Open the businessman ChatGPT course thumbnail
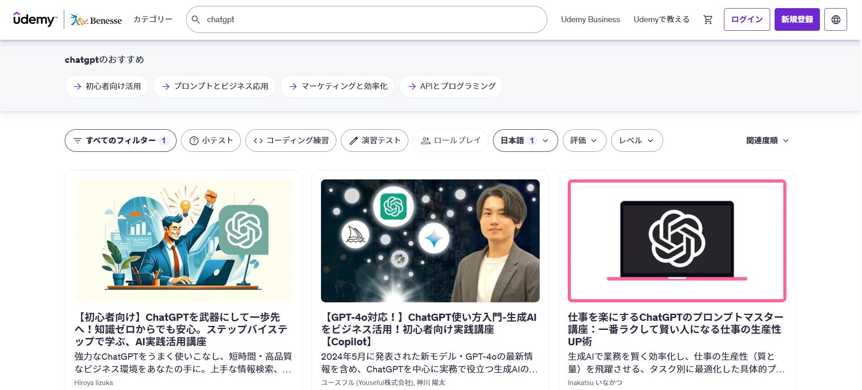The width and height of the screenshot is (862, 390). (183, 241)
